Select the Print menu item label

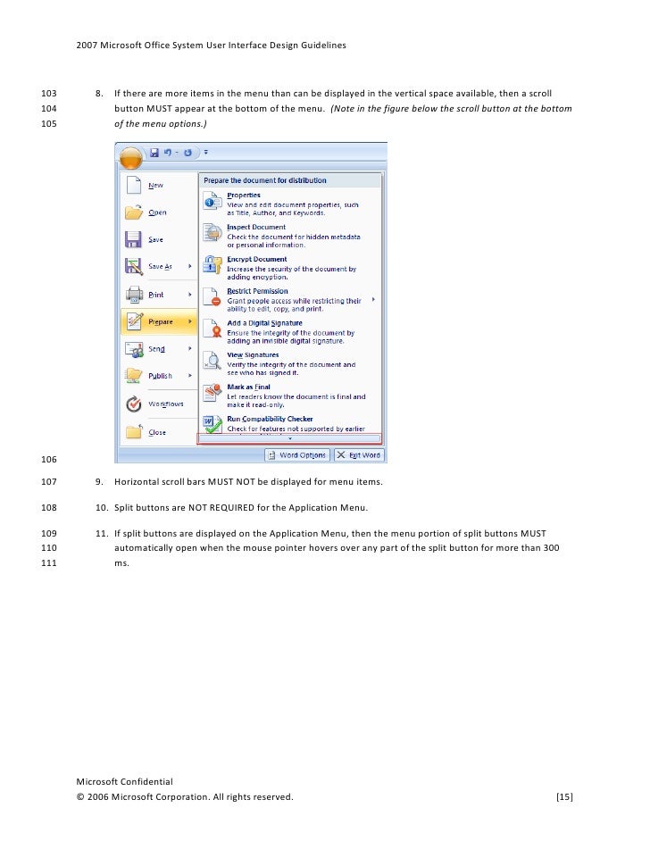click(156, 295)
